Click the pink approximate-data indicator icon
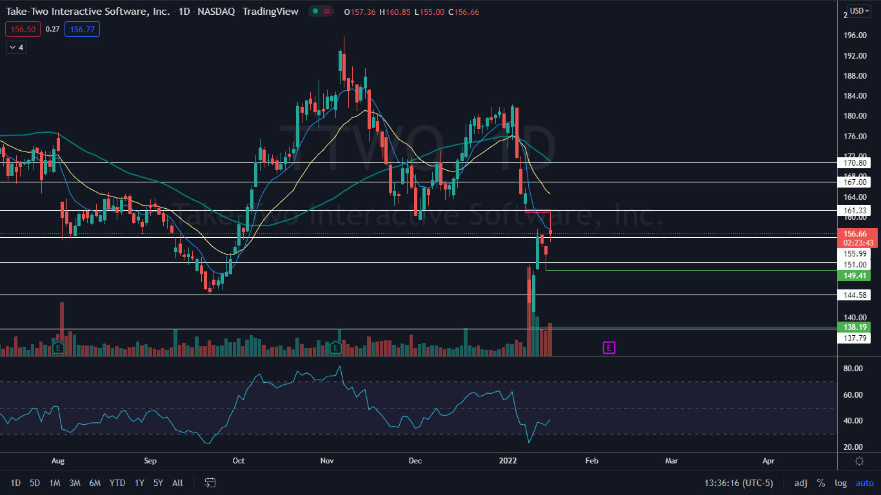Image resolution: width=881 pixels, height=495 pixels. coord(327,12)
